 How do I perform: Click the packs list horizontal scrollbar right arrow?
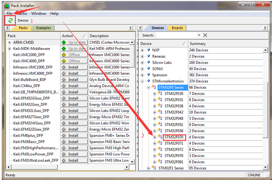coord(127,167)
